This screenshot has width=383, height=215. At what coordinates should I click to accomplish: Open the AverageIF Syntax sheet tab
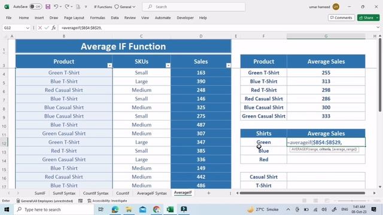click(x=151, y=193)
